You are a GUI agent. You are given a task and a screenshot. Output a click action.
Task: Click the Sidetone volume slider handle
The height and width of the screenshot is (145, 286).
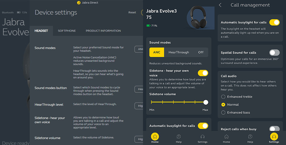point(206,102)
